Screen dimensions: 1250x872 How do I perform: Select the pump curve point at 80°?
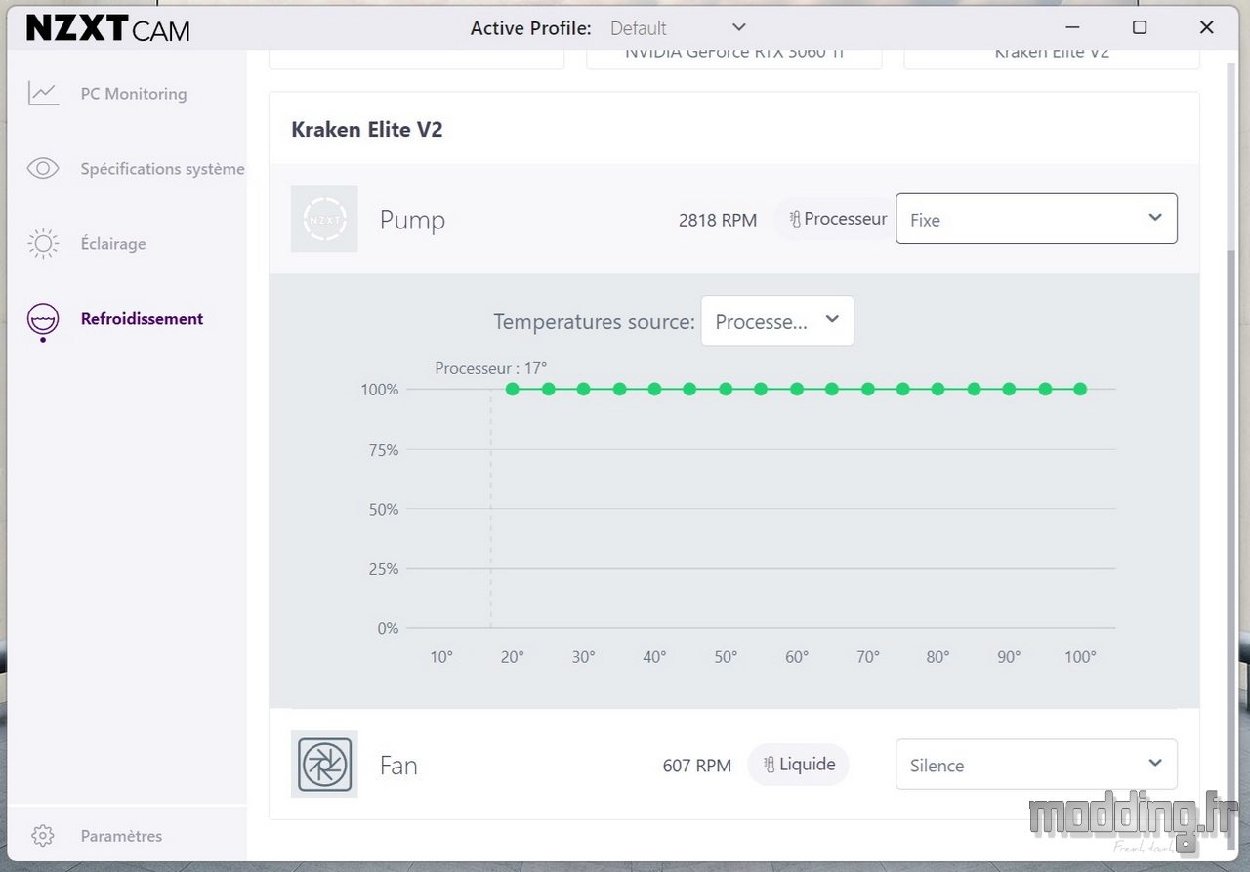[x=938, y=389]
